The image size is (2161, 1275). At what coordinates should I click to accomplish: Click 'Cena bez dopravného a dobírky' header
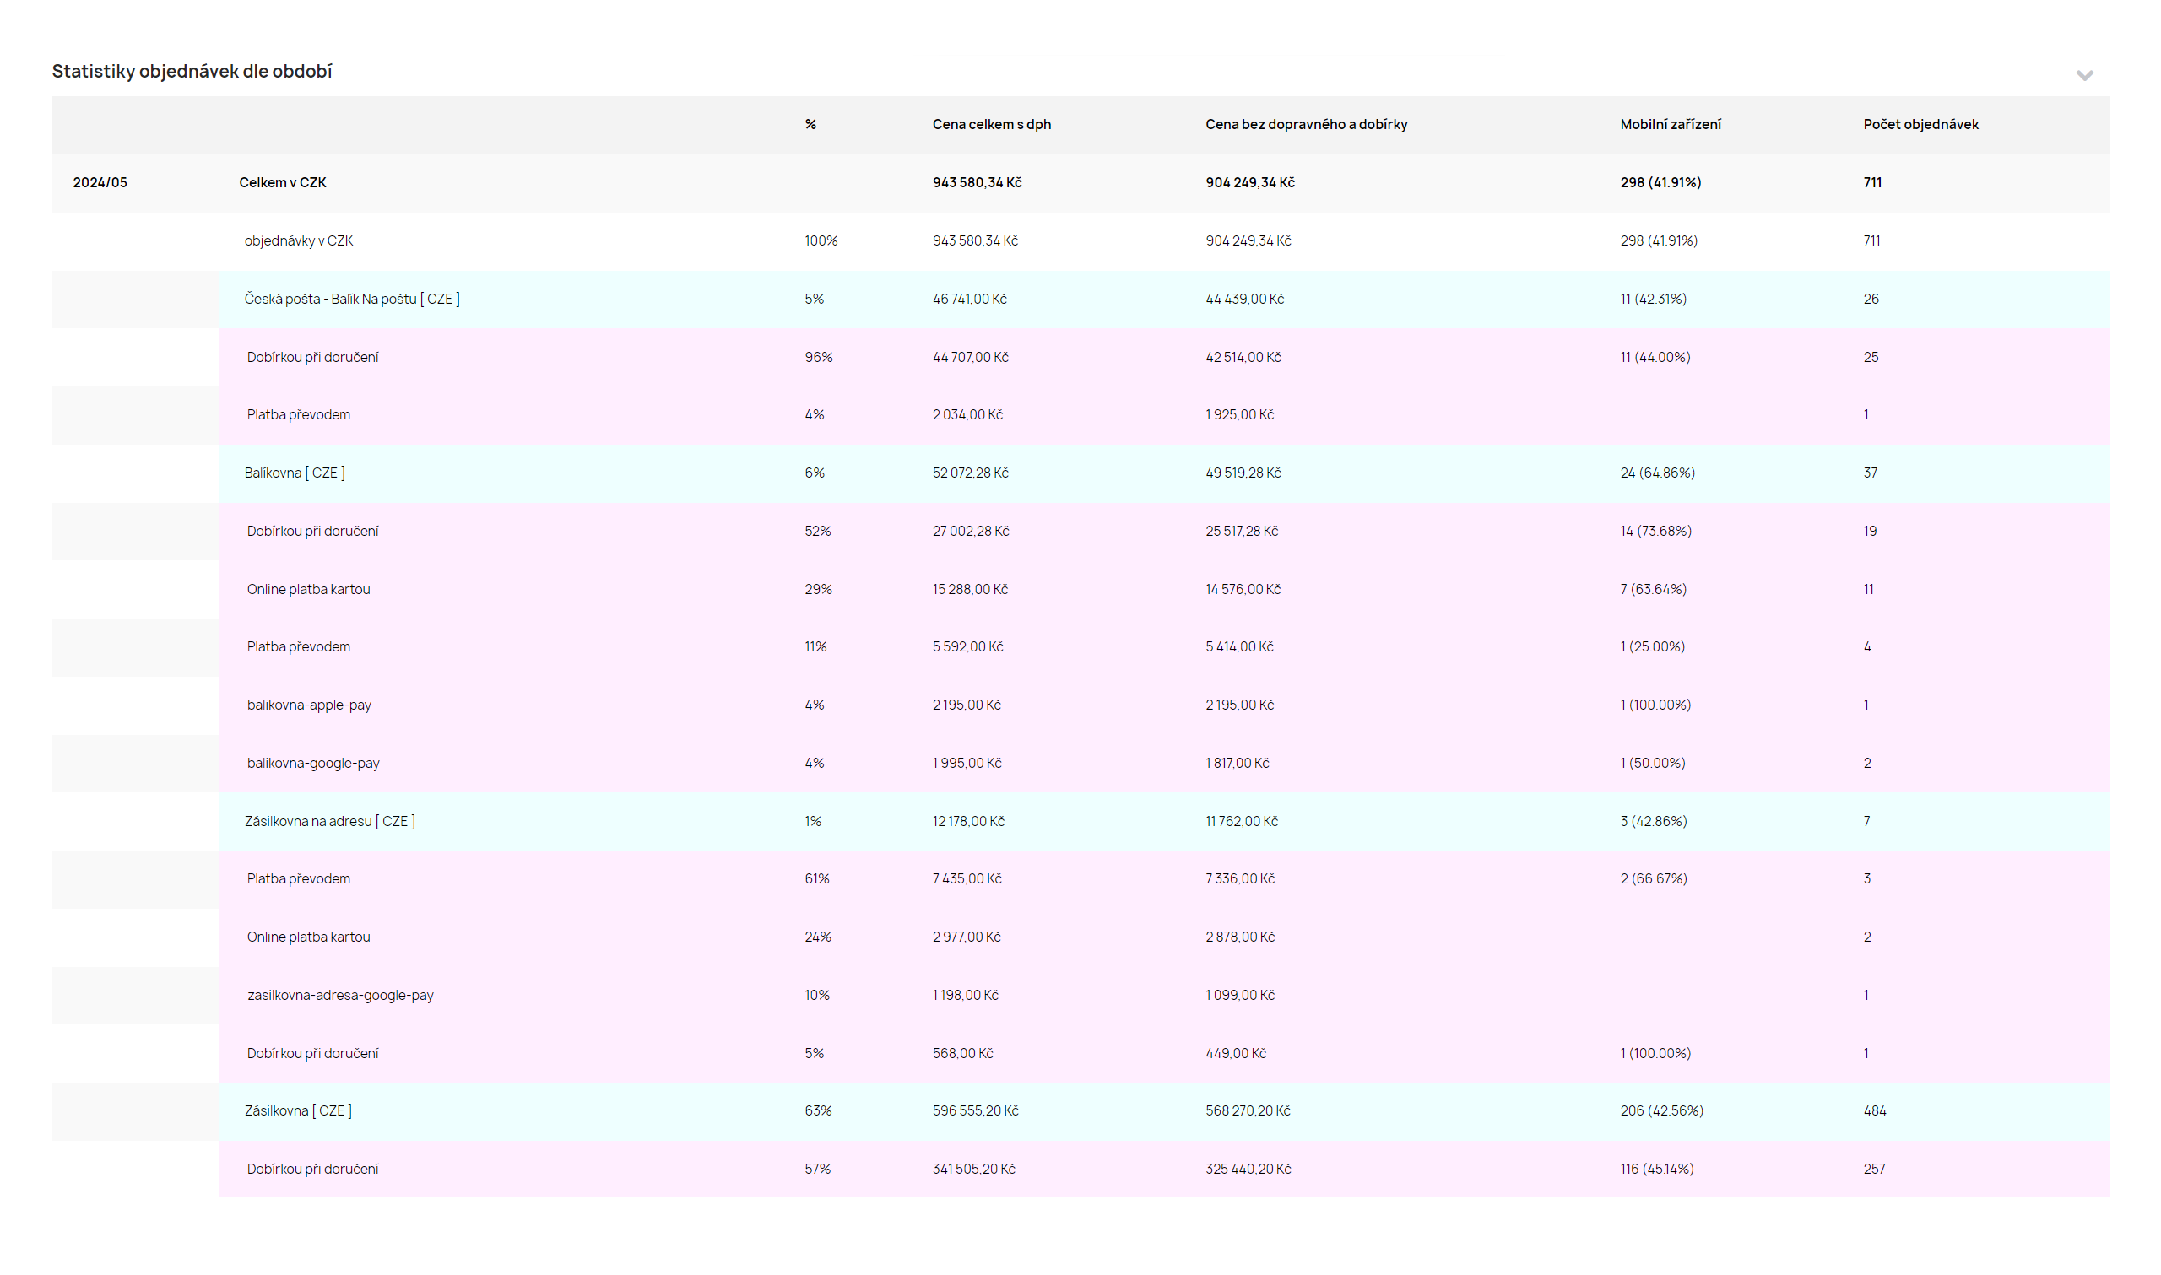coord(1306,125)
